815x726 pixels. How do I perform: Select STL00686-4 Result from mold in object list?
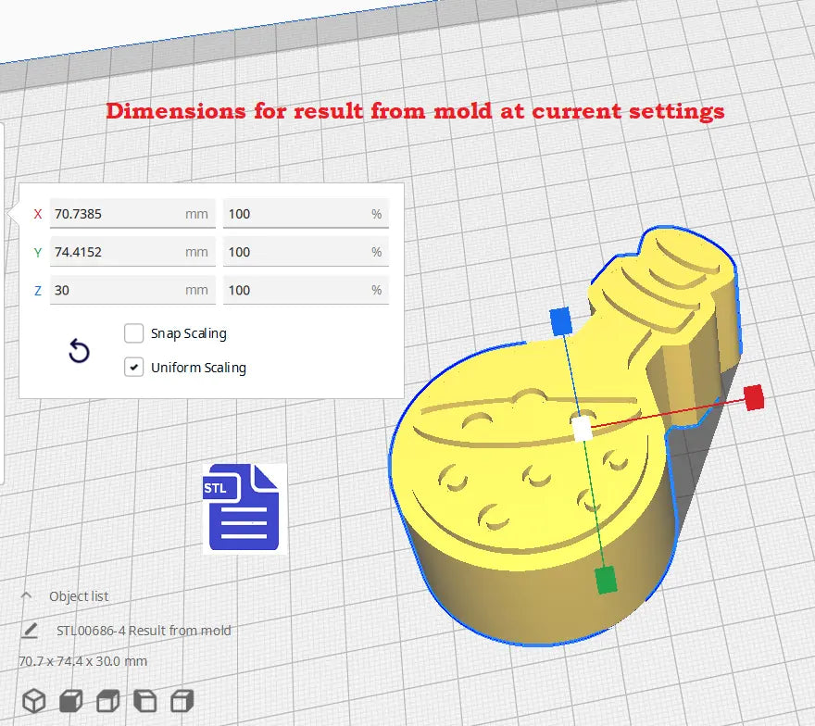pos(144,631)
